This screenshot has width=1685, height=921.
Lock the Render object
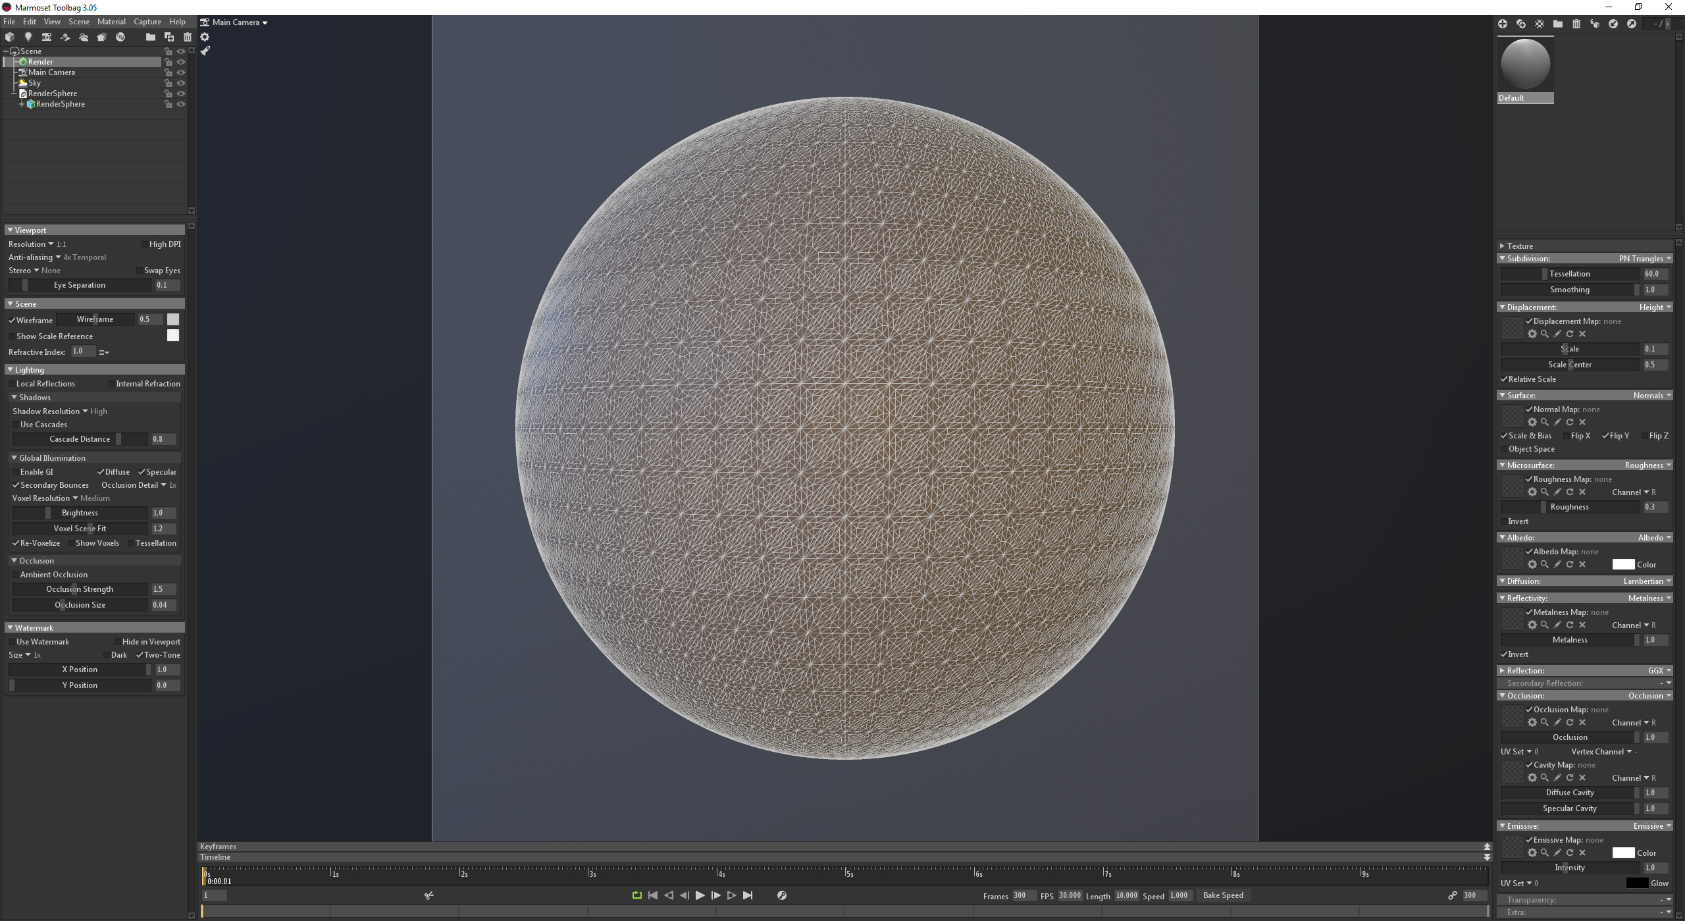click(x=168, y=62)
